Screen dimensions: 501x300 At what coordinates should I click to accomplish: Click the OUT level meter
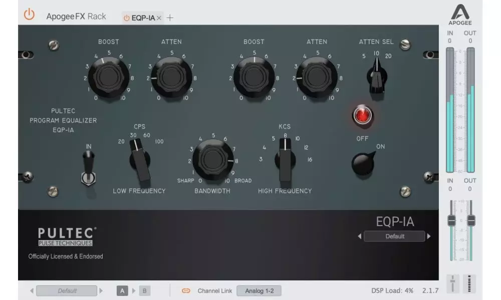pos(470,110)
